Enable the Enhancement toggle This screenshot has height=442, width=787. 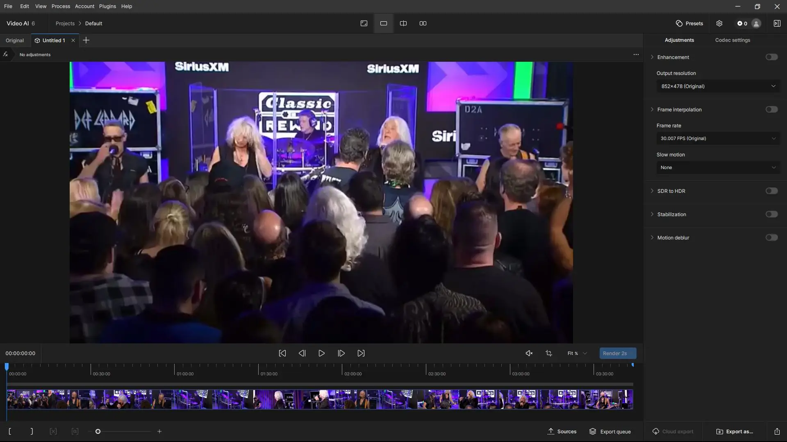[771, 57]
